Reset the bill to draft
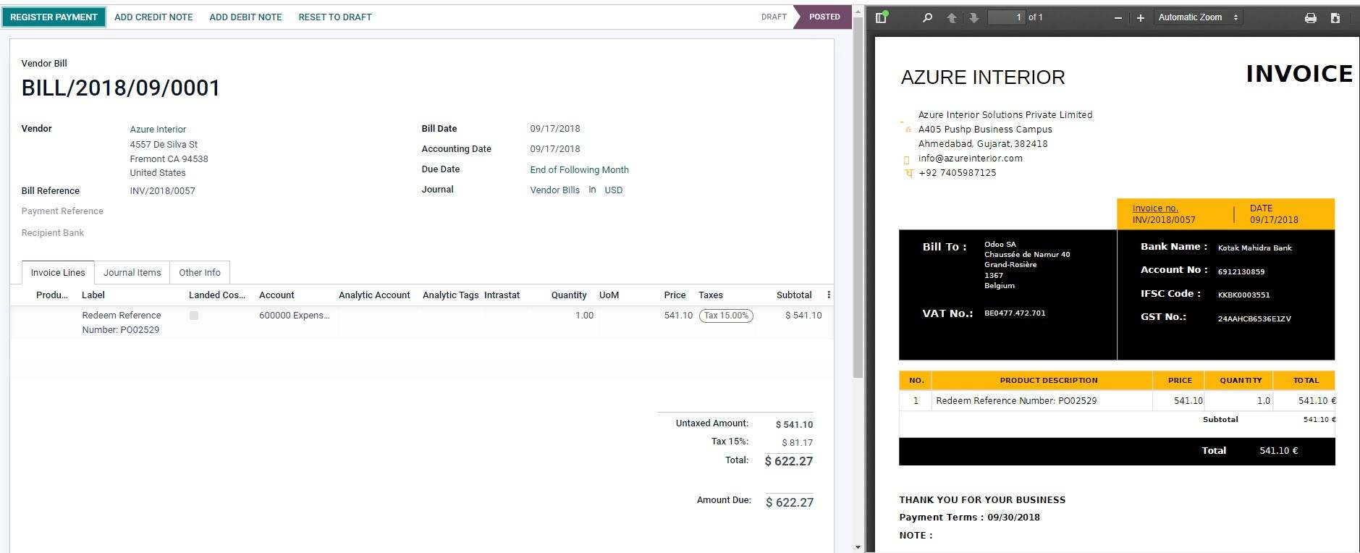The height and width of the screenshot is (553, 1360). pos(335,17)
